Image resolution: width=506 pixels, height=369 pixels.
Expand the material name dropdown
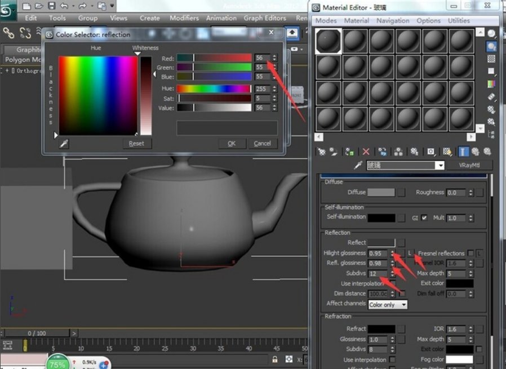(x=440, y=166)
